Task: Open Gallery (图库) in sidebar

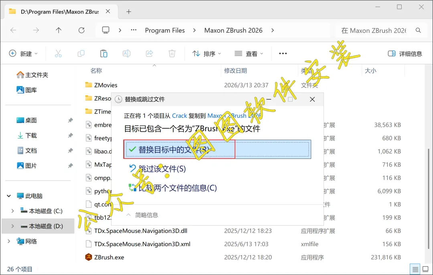Action: point(27,90)
